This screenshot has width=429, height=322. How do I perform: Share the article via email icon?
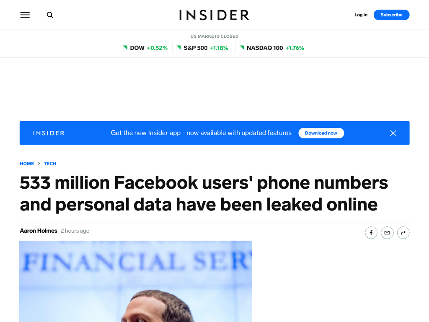387,233
